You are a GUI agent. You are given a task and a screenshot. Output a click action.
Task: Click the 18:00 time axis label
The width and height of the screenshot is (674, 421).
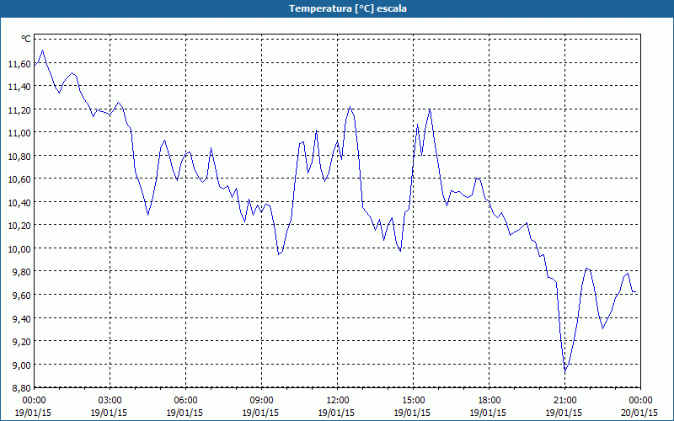click(x=489, y=401)
